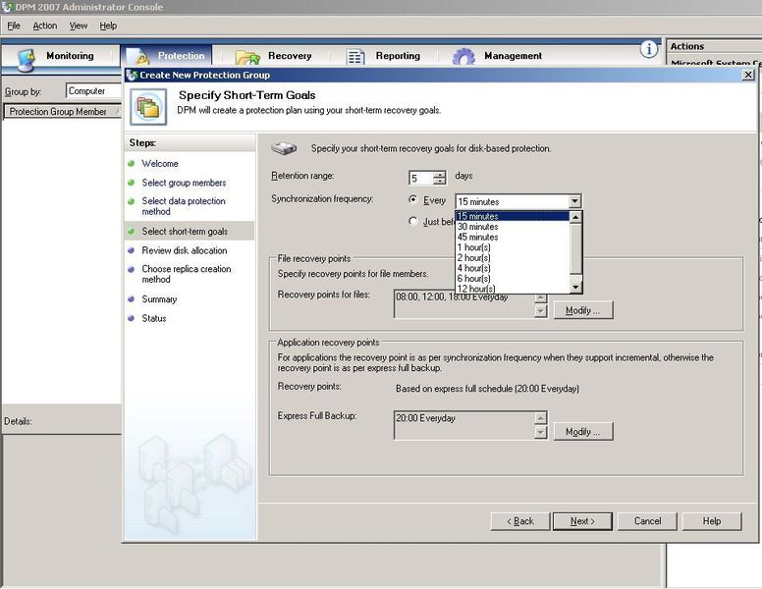The height and width of the screenshot is (589, 762).
Task: Click the Protection Group Member column header
Action: point(62,111)
